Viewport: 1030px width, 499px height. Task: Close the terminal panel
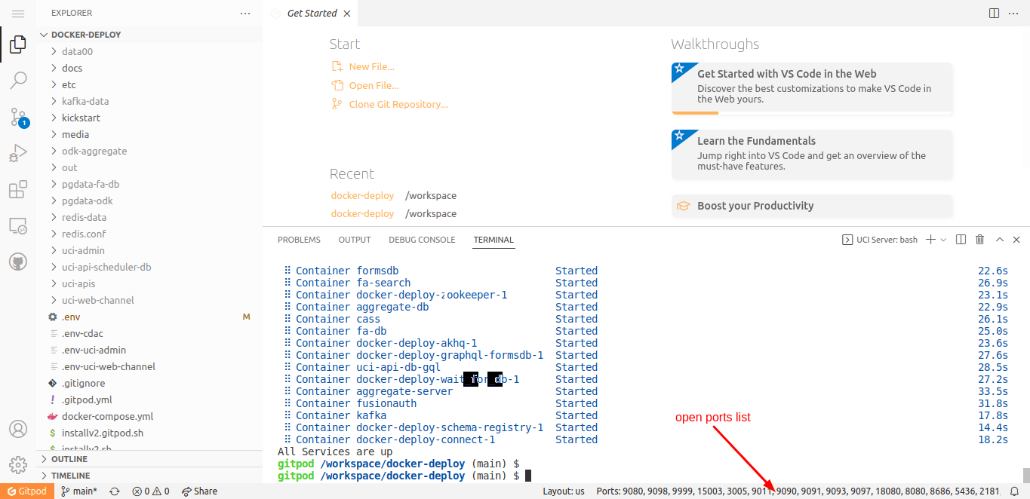click(1016, 240)
